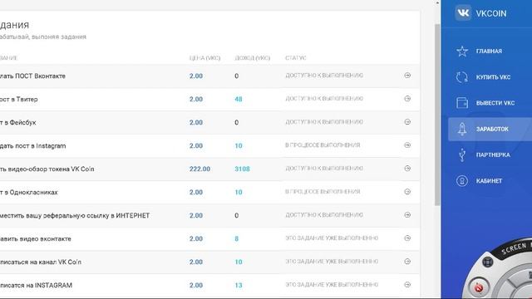Open arrow icon for канал VK Coin row
The height and width of the screenshot is (299, 532).
[x=407, y=262]
